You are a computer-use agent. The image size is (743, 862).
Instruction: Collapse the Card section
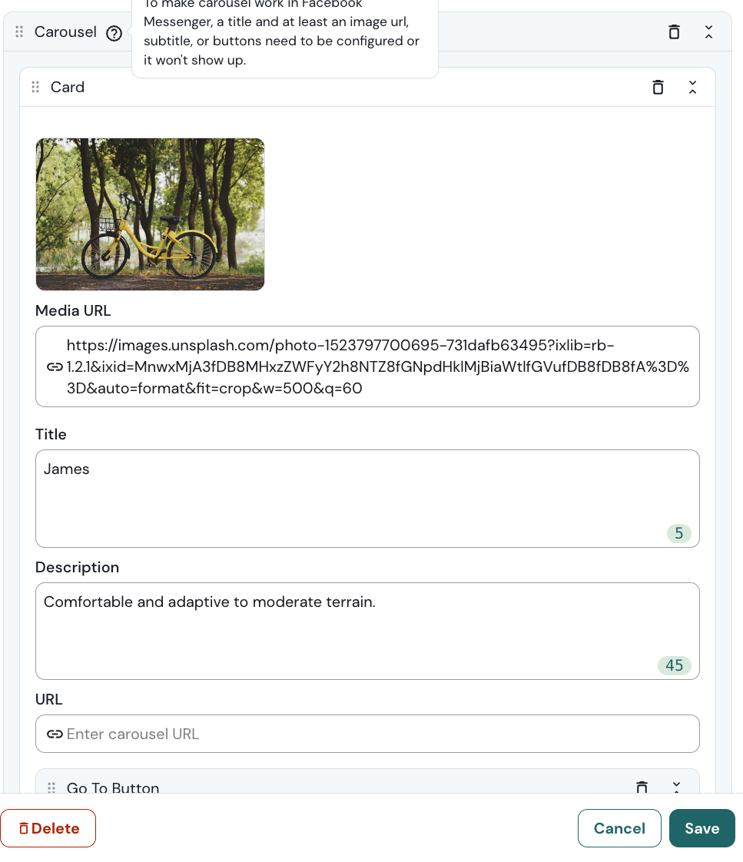click(x=692, y=87)
